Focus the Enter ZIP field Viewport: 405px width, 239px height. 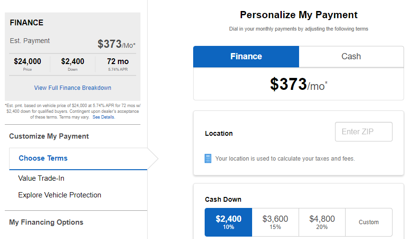pos(364,131)
